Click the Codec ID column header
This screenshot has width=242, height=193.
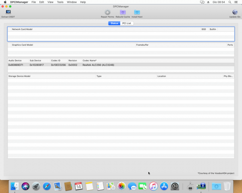pyautogui.click(x=56, y=60)
